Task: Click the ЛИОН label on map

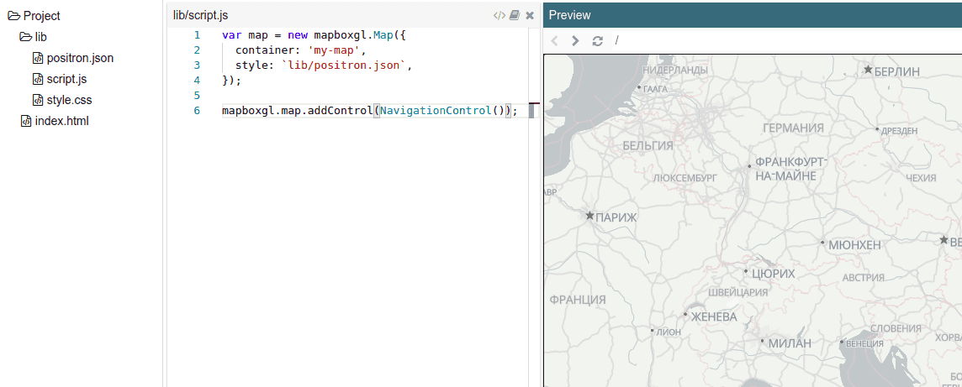Action: [x=669, y=332]
